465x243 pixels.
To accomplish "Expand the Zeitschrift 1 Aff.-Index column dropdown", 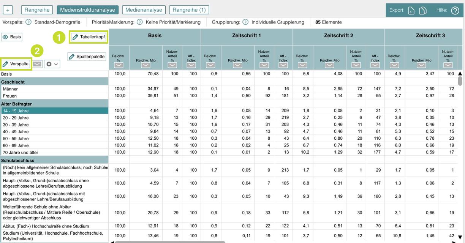I will click(283, 65).
